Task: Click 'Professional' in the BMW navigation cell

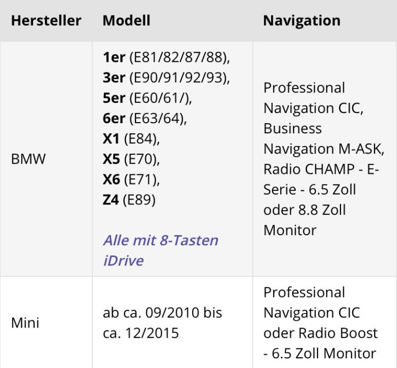Action: 305,87
